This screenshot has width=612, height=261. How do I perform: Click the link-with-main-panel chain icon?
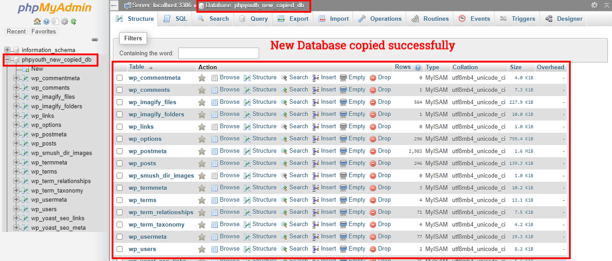coord(95,40)
